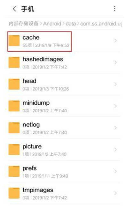Screen dimensions: 128x206
Task: Expand prefs folder via its chevron
Action: tap(116, 172)
